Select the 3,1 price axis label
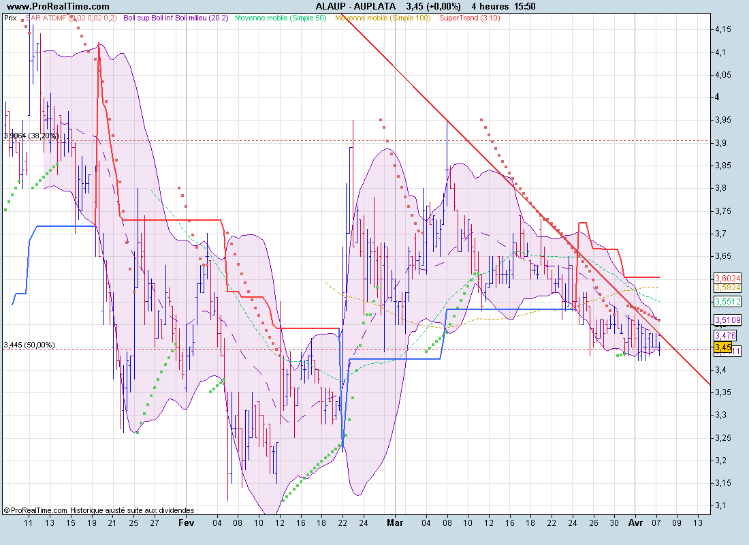749x545 pixels. tap(720, 505)
